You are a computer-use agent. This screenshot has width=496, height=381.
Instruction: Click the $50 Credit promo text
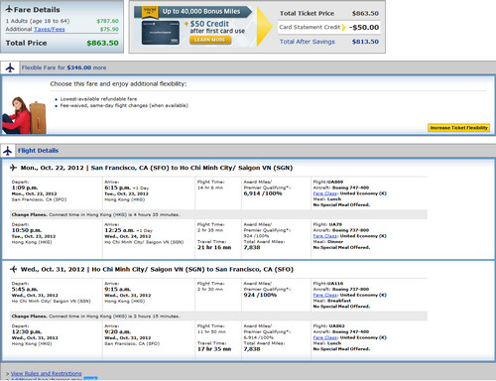[x=209, y=24]
